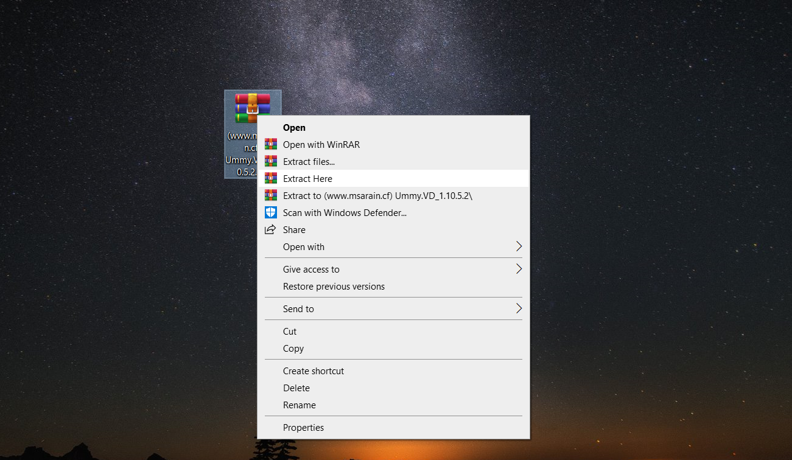Choose Share in context menu
792x460 pixels.
(x=394, y=230)
